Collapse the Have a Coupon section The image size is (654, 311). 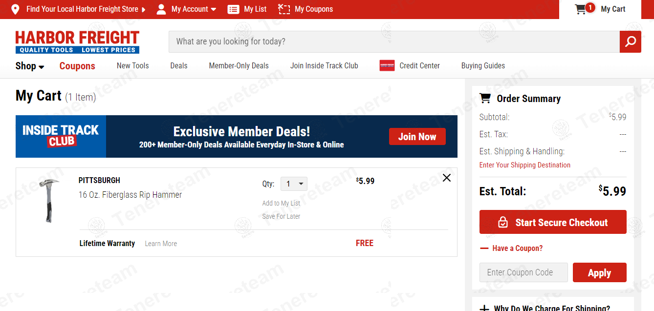484,248
